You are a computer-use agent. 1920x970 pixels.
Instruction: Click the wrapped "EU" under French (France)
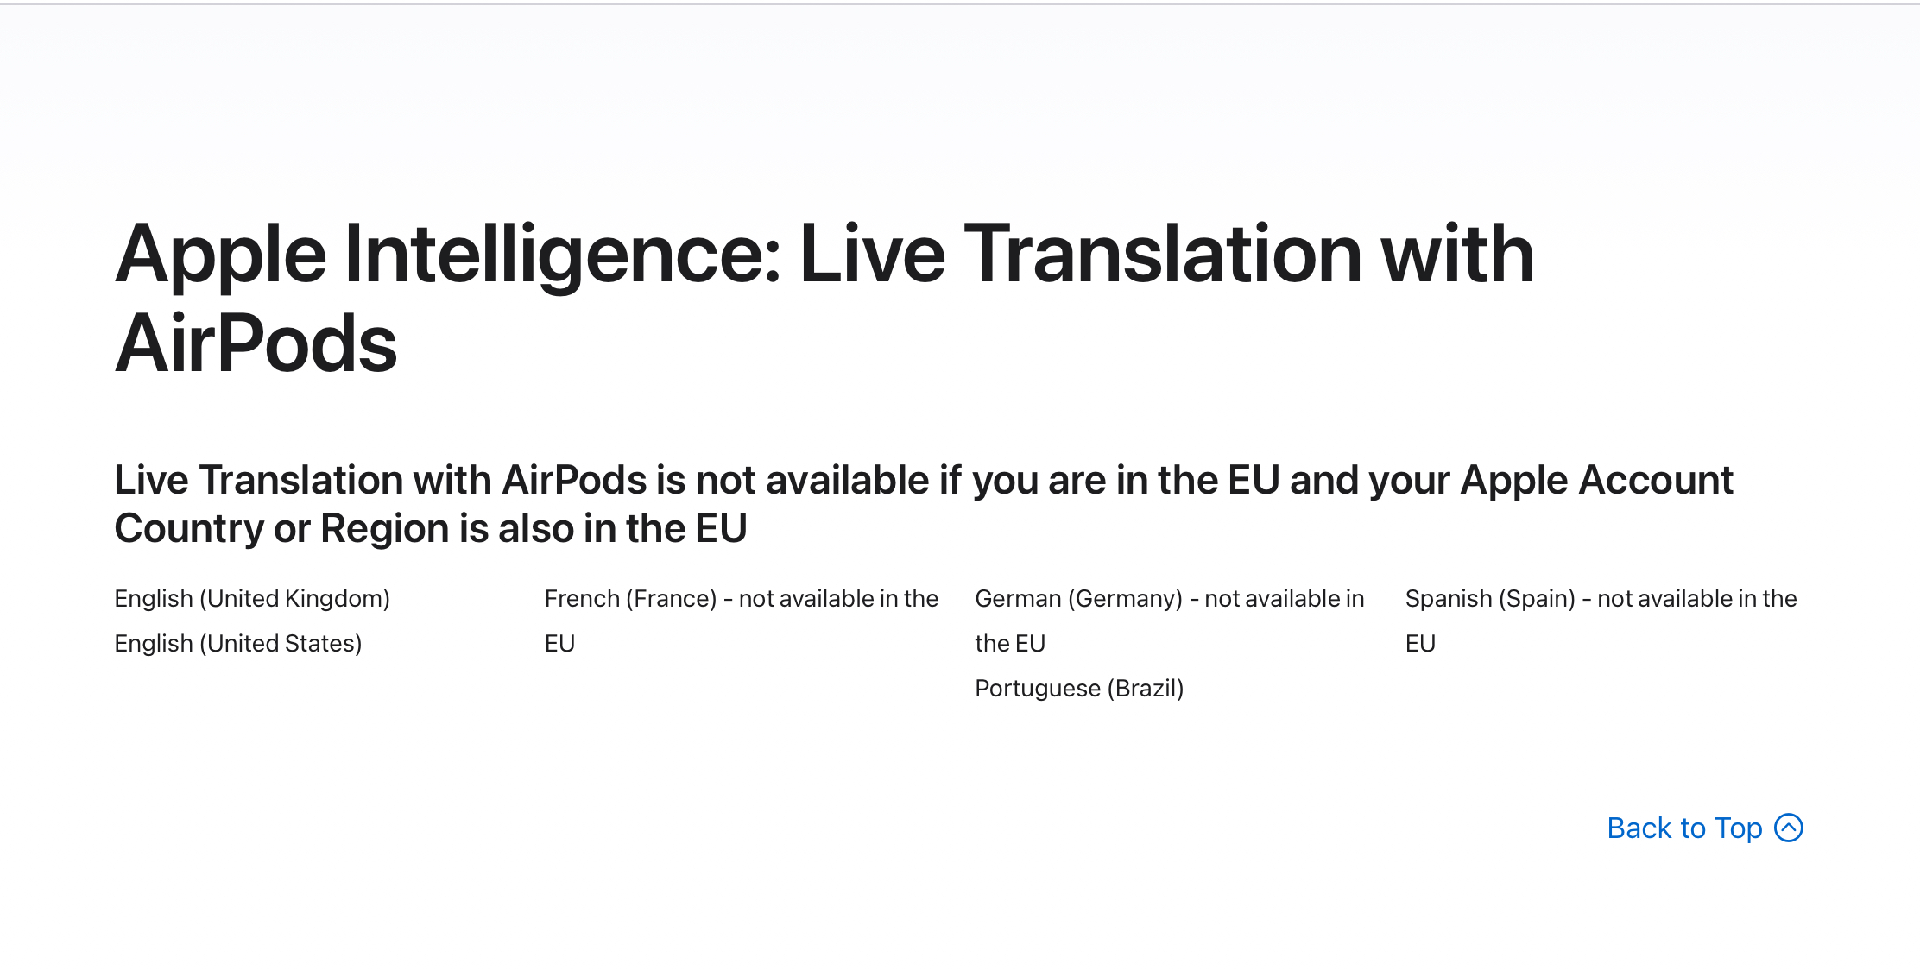559,644
